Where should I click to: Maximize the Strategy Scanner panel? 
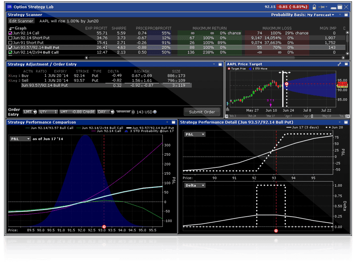346,15
